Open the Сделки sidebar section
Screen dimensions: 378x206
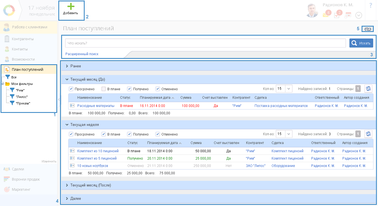click(18, 169)
